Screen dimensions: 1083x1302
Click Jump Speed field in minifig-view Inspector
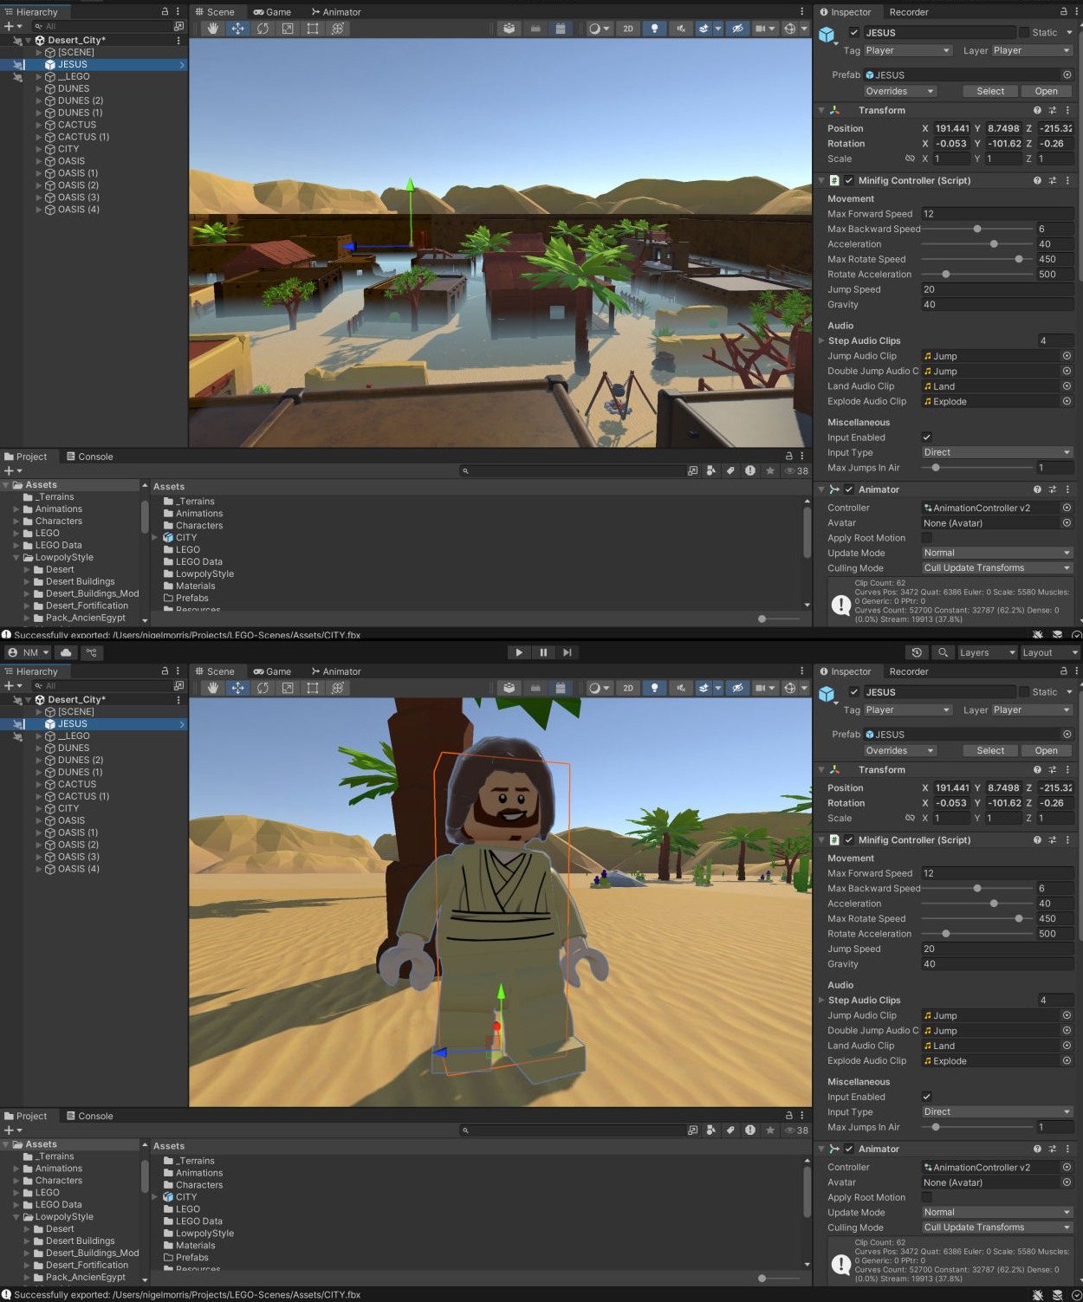(997, 949)
